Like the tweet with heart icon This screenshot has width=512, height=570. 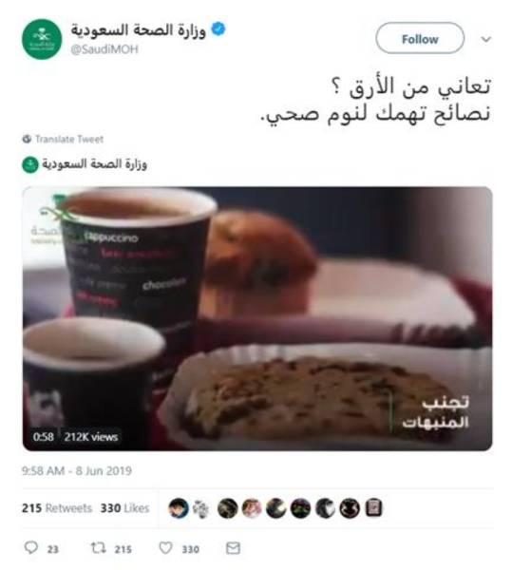coord(165,548)
